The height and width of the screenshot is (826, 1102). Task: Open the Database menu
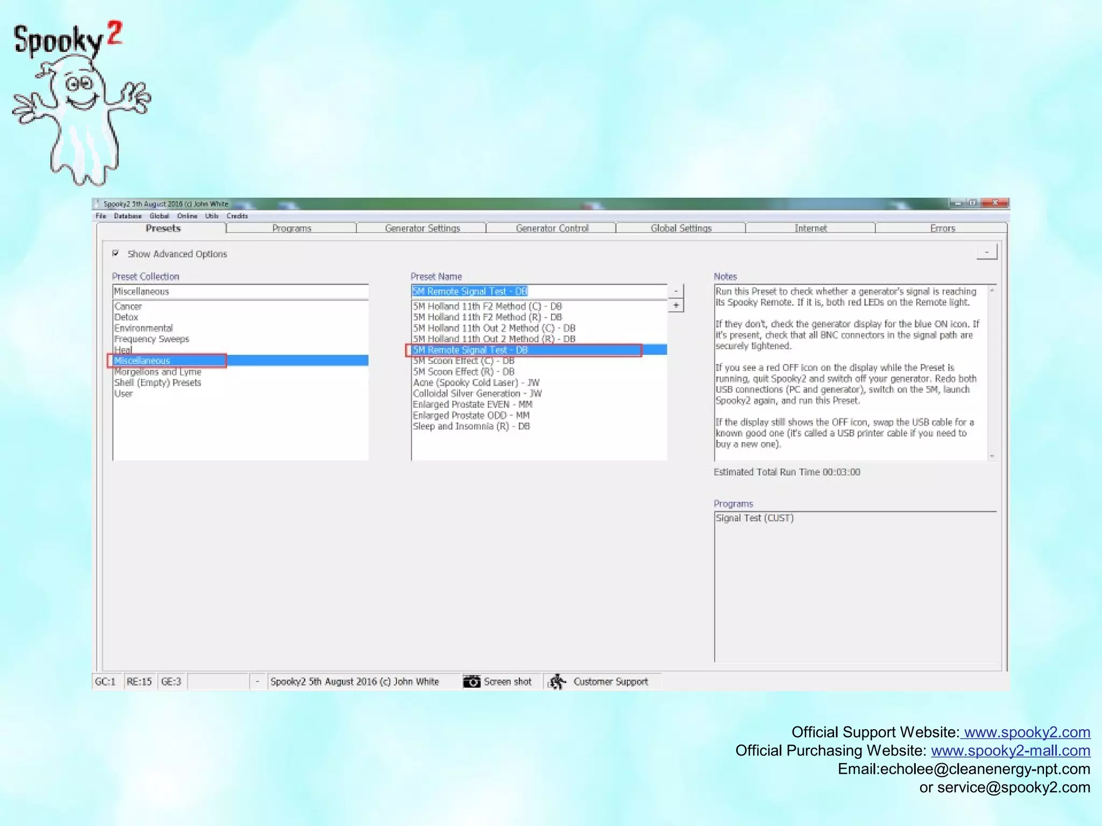coord(128,216)
